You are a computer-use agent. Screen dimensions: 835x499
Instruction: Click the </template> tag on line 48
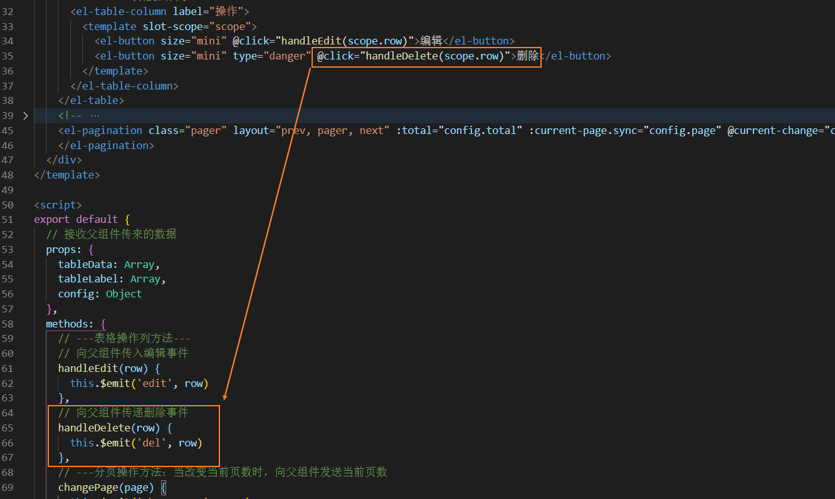tap(67, 175)
